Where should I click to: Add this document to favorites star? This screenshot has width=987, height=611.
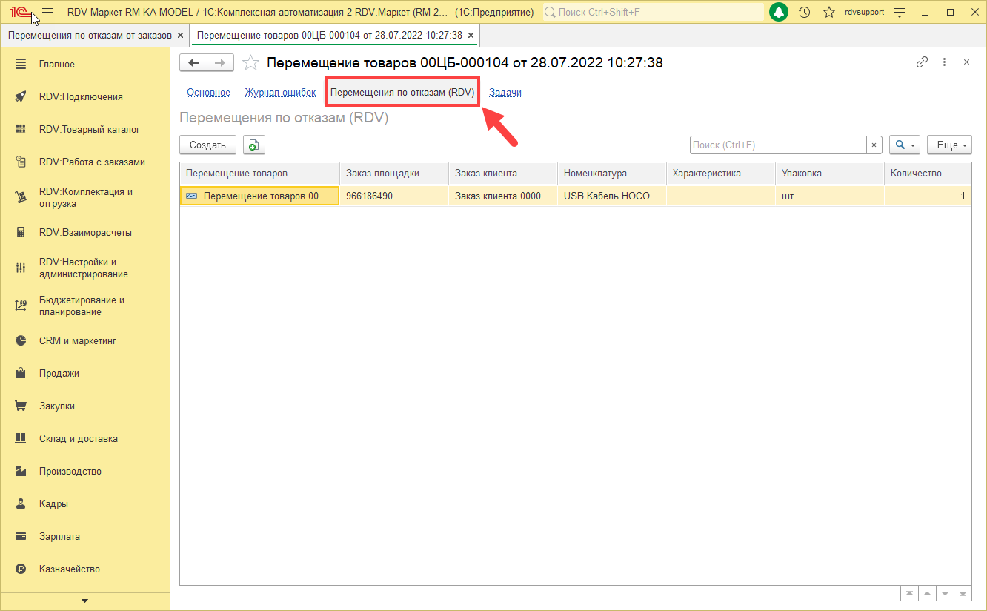(250, 63)
